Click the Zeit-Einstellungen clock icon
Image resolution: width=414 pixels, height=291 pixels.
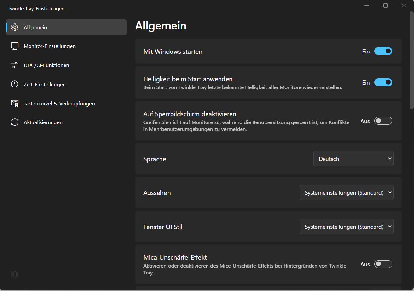tap(15, 84)
